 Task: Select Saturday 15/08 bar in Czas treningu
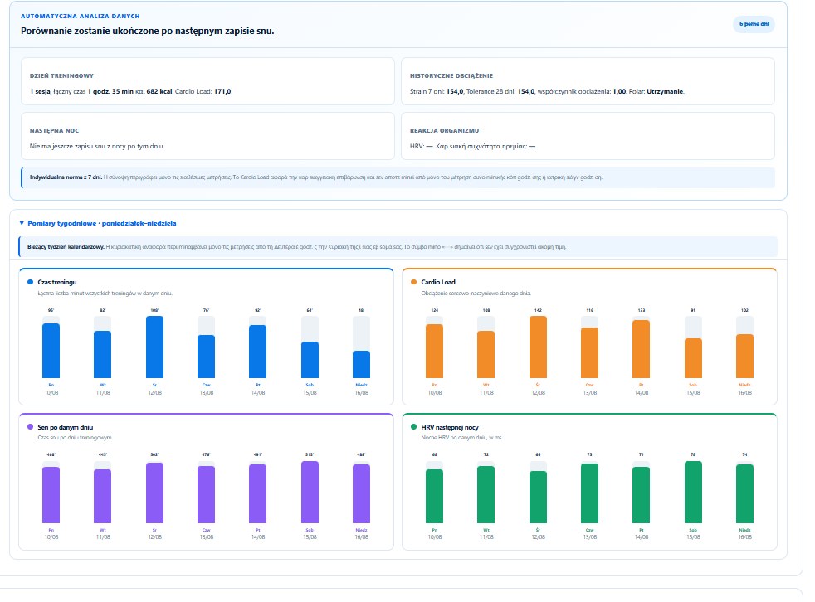pos(310,360)
